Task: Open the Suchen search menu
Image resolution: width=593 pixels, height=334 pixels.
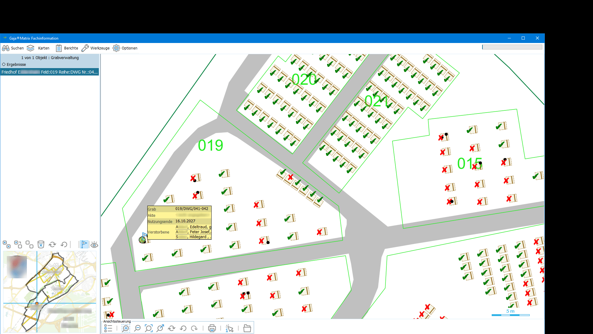Action: (13, 48)
